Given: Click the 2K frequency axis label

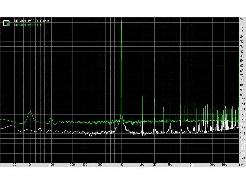Looking at the screenshot, I should coord(142,165).
